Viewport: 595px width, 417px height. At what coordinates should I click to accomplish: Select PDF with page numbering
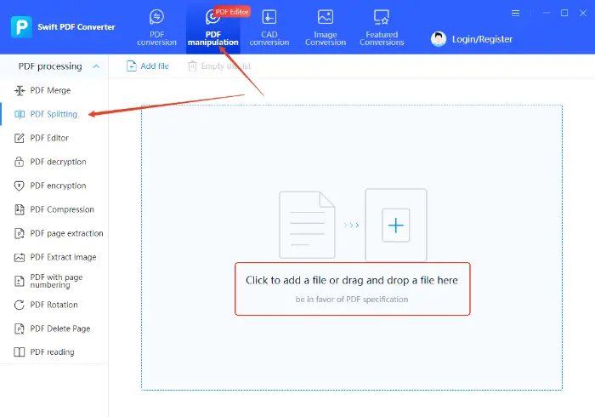(56, 281)
